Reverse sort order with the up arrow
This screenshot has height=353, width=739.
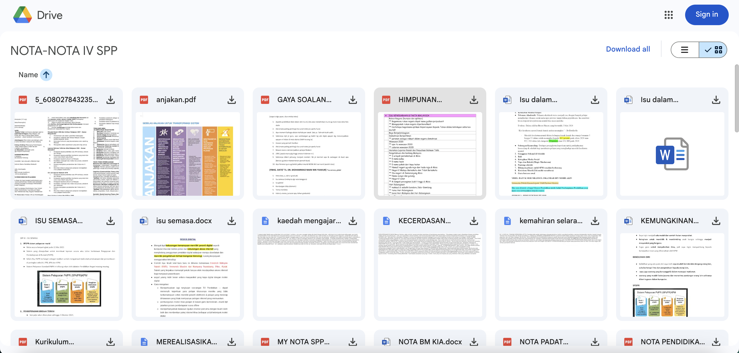pyautogui.click(x=46, y=75)
